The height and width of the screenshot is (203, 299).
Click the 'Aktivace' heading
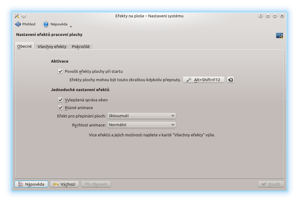60,61
